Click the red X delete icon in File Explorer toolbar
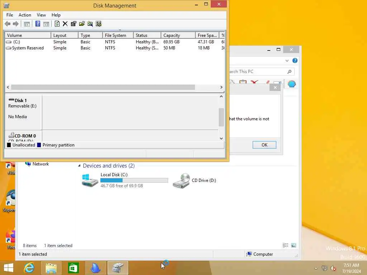This screenshot has height=275, width=367. coord(254,82)
